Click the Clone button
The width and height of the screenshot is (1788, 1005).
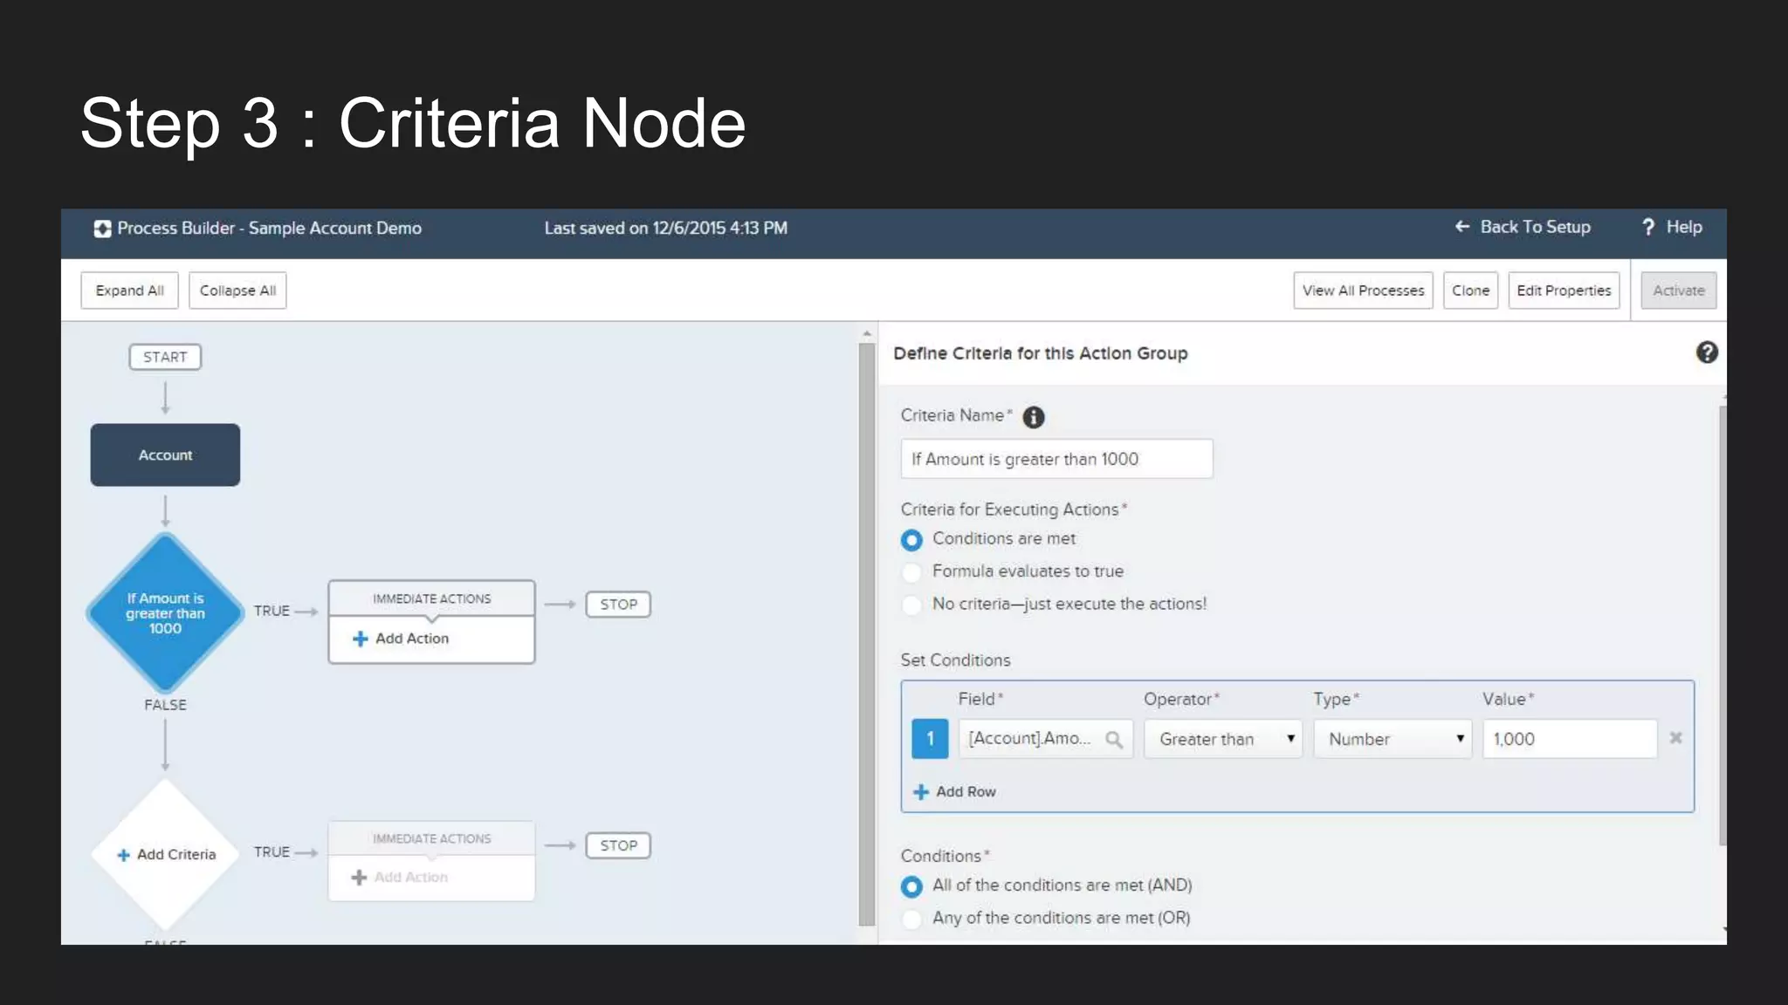(1471, 291)
